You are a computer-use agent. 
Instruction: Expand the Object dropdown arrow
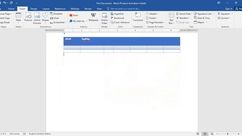click(206, 22)
